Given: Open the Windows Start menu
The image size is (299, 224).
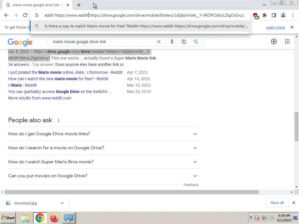Looking at the screenshot, I should [8, 218].
